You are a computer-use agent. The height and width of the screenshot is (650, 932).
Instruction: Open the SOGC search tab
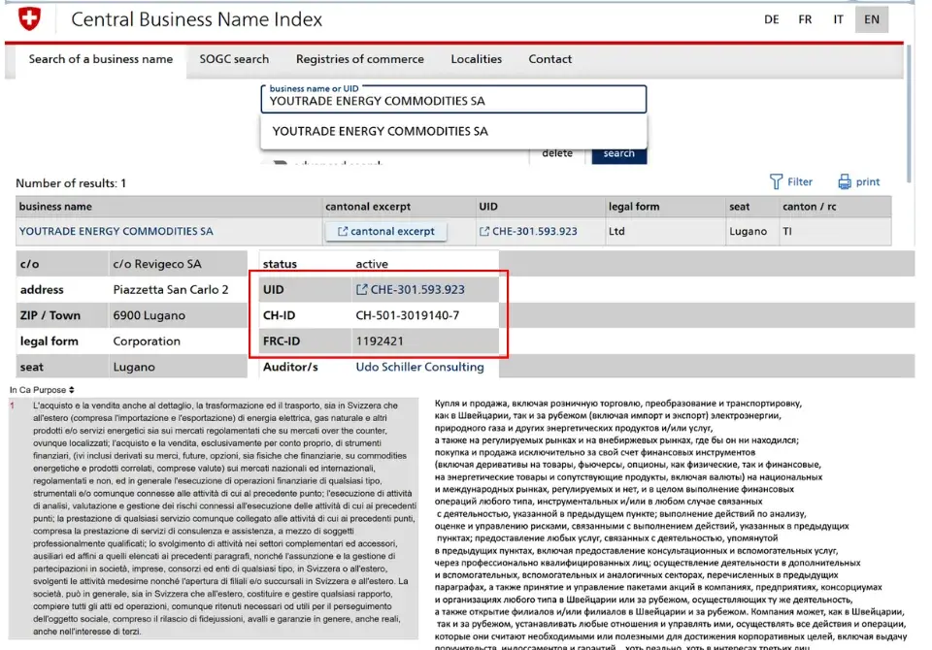coord(234,59)
